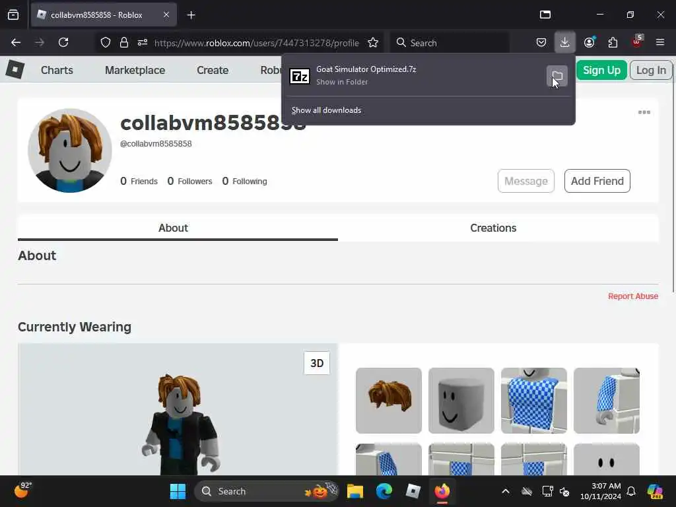Open Firefox application hamburger menu
This screenshot has width=676, height=507.
[660, 43]
